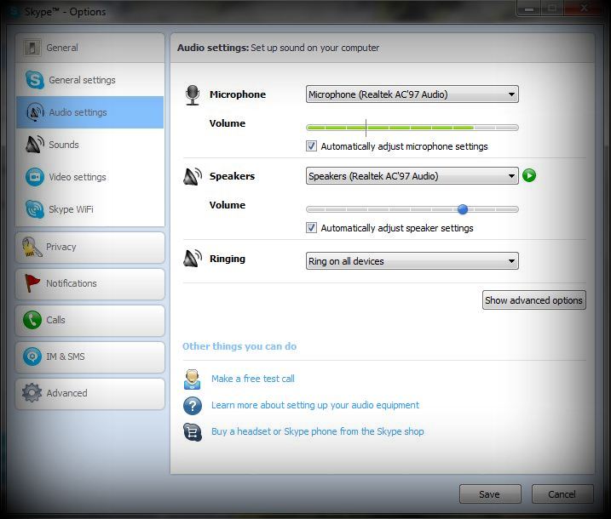
Task: Switch to the Sounds page
Action: click(90, 145)
